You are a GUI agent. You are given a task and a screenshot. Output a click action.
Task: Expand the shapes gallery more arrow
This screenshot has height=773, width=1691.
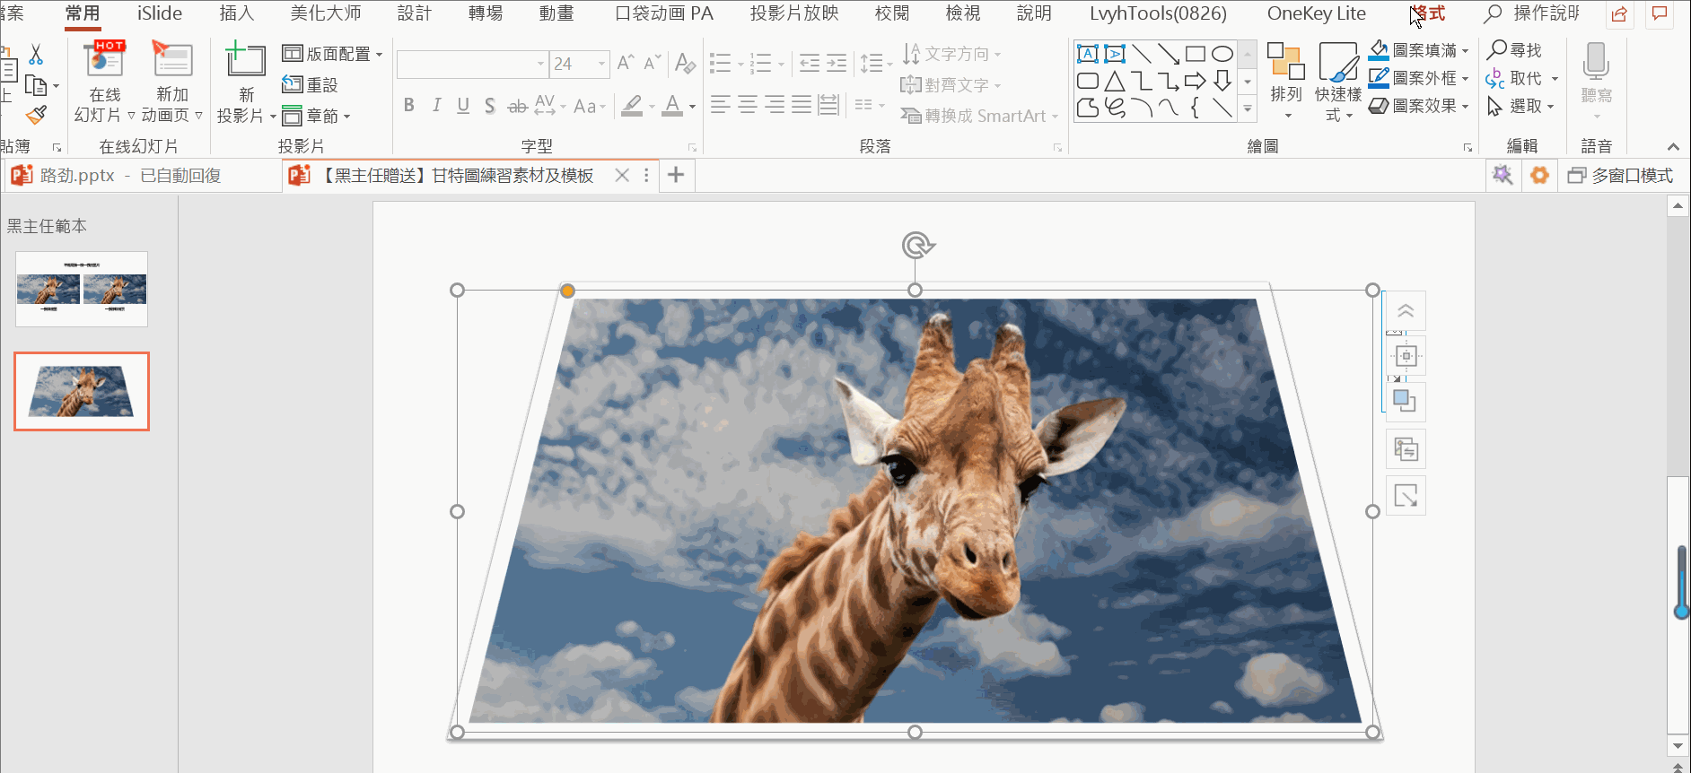tap(1248, 109)
